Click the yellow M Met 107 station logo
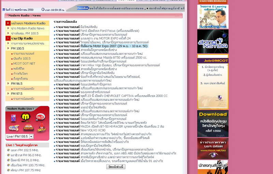The height and width of the screenshot is (174, 273). [26, 117]
